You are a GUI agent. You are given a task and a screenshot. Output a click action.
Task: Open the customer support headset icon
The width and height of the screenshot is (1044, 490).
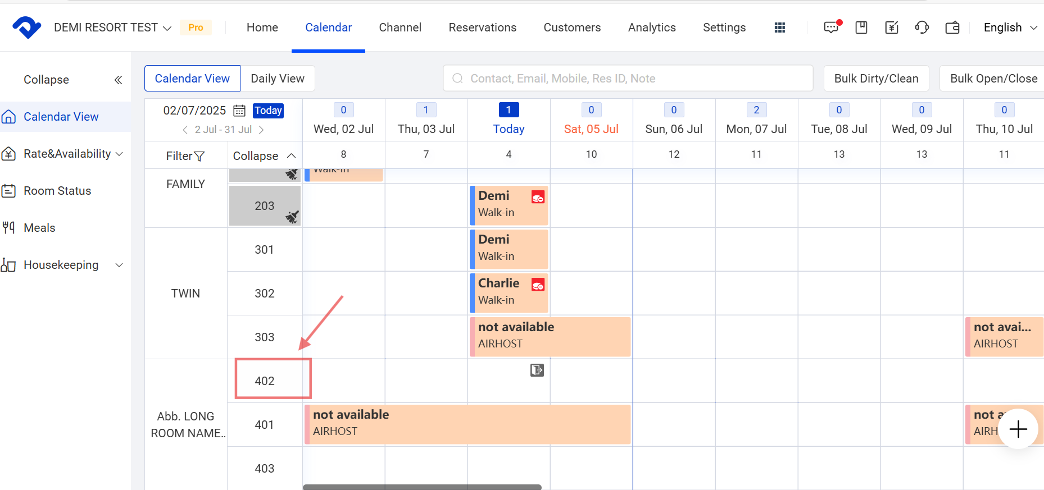coord(922,28)
